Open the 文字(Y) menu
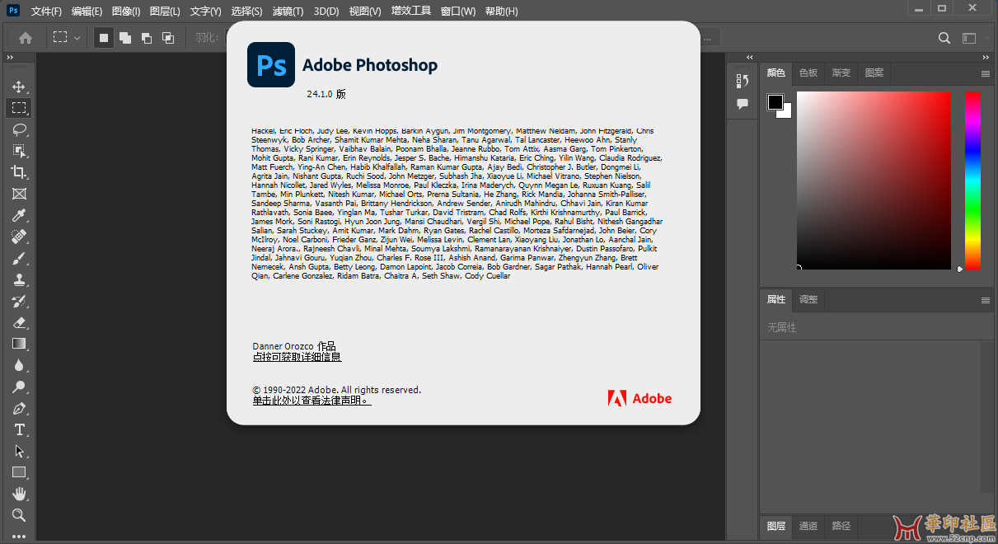998x544 pixels. tap(205, 12)
